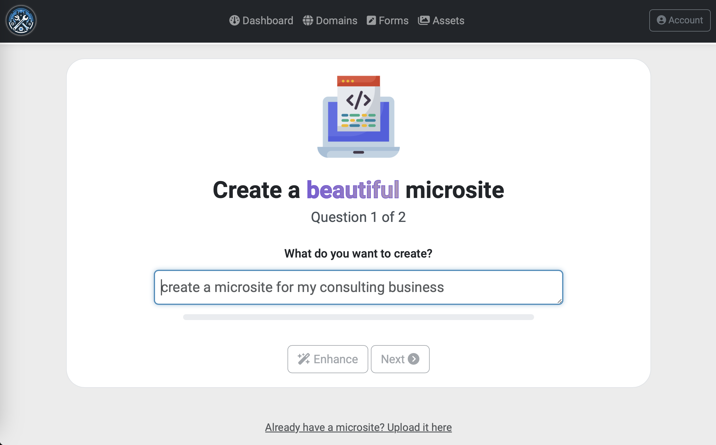Click the progress bar below the text box
The image size is (716, 445).
tap(358, 317)
